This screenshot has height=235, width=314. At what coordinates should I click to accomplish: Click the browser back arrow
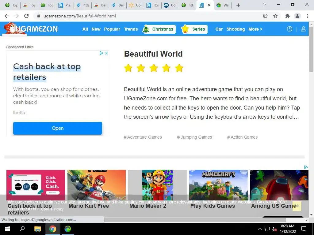pyautogui.click(x=7, y=16)
